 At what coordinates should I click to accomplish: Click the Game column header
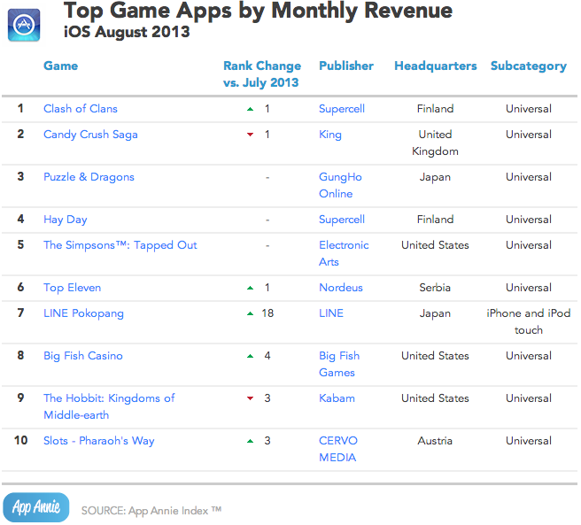61,66
